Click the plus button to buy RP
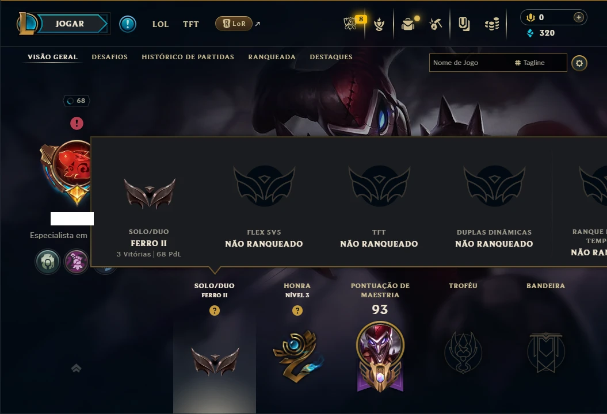Viewport: 607px width, 414px height. pos(578,17)
